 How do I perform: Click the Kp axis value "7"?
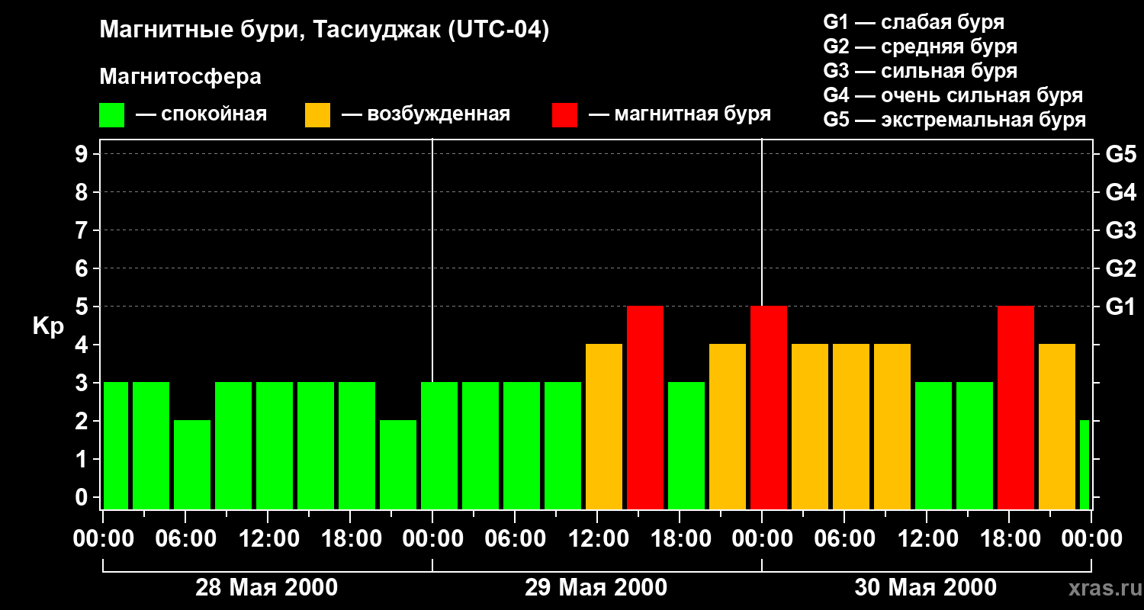point(83,230)
